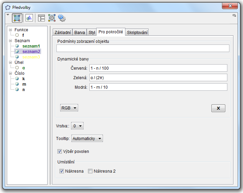This screenshot has width=243, height=193.
Task: Toggle the Výběr povolen checkbox
Action: click(59, 151)
